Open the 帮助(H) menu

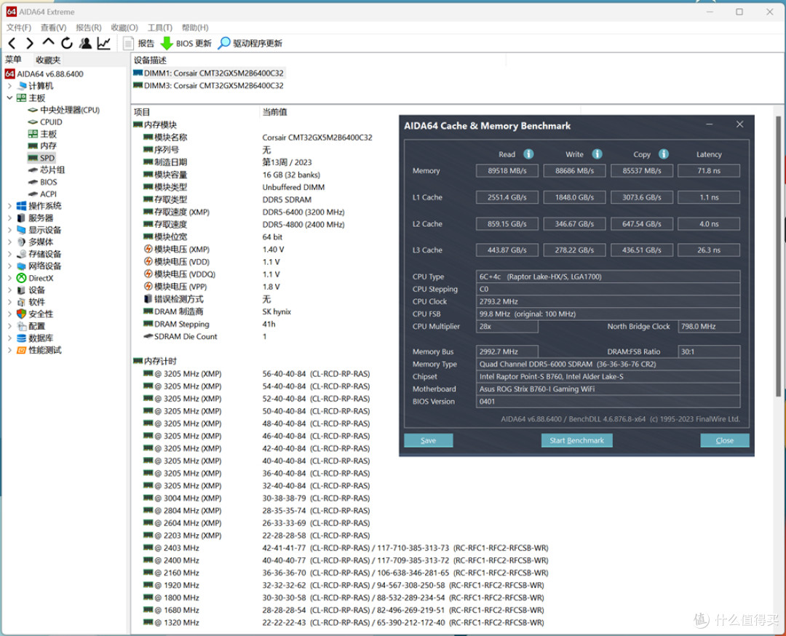195,28
